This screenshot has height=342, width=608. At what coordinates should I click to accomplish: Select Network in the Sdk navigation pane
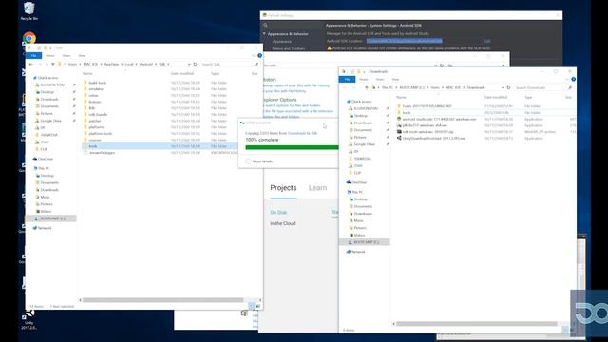coord(43,228)
